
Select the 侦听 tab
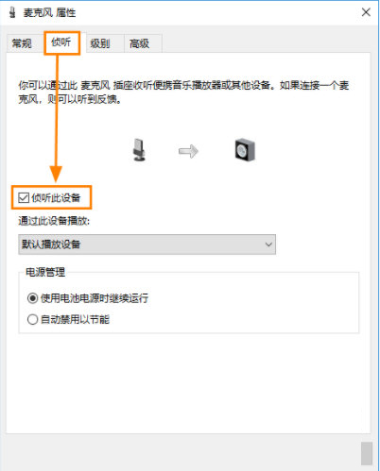tap(61, 42)
